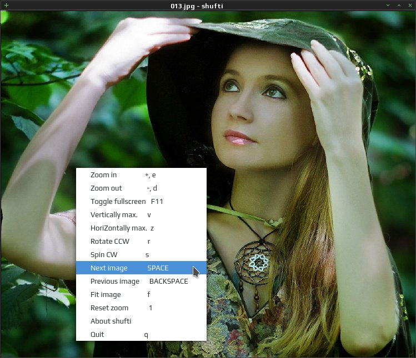Viewport: 416px width, 358px height.
Task: Go to Next image
Action: 141,268
